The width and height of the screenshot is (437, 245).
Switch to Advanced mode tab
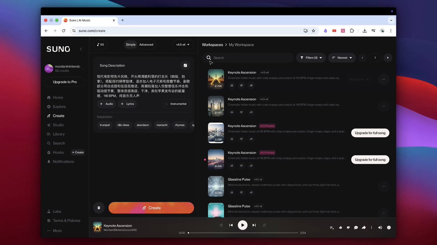coord(146,45)
